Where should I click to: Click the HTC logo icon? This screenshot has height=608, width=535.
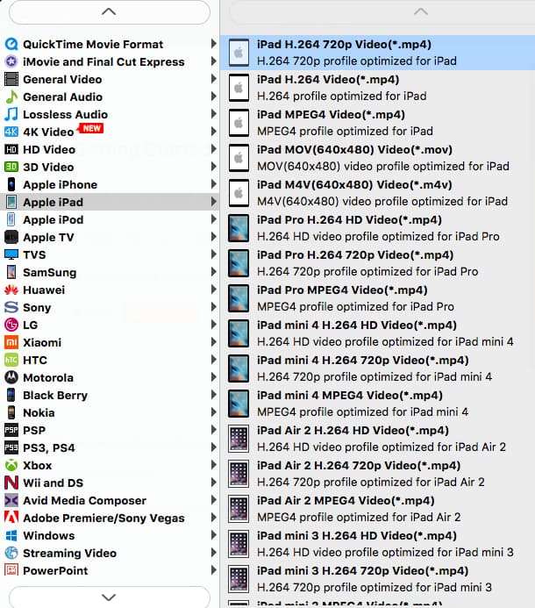pyautogui.click(x=11, y=360)
